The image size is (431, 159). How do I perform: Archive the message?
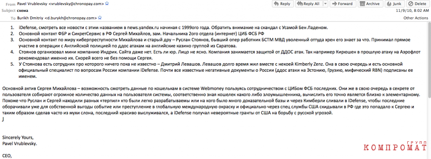370,4
